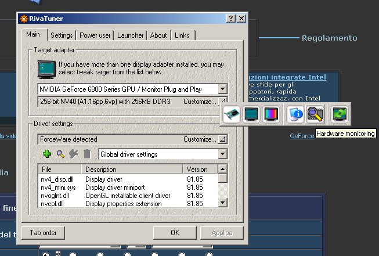The height and width of the screenshot is (256, 379).
Task: Open the rainbow color monitor icon
Action: (271, 114)
